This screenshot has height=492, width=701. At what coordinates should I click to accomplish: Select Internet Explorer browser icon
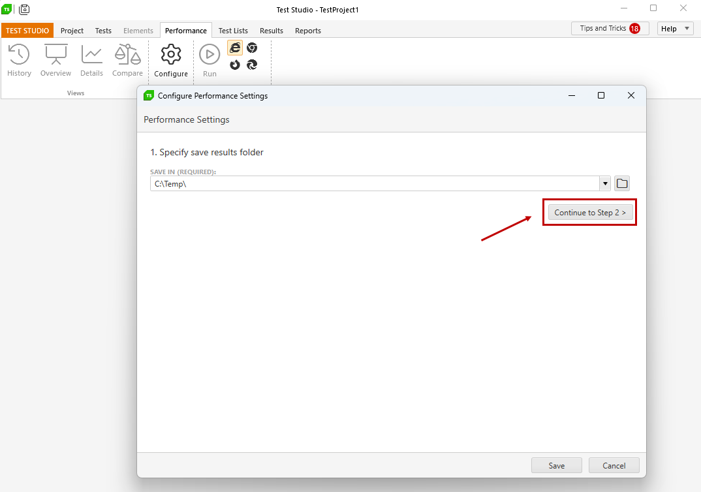pyautogui.click(x=235, y=48)
